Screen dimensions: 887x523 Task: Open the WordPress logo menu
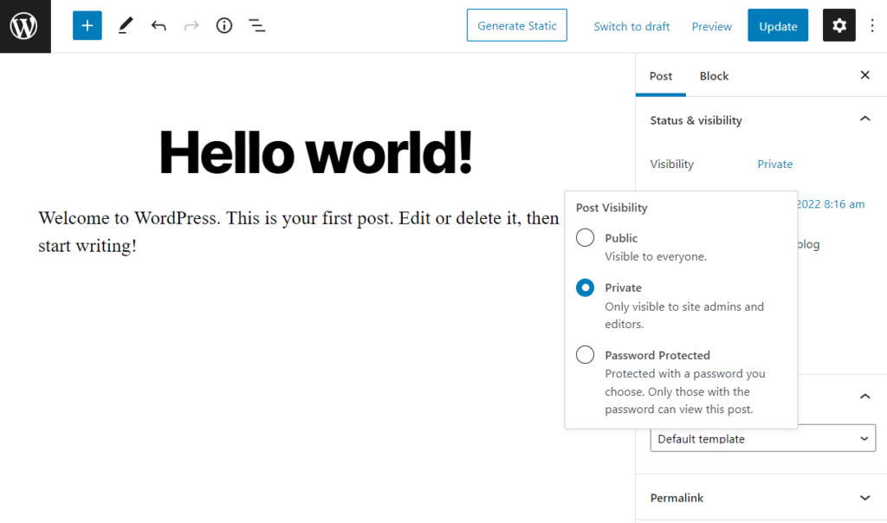pyautogui.click(x=25, y=26)
